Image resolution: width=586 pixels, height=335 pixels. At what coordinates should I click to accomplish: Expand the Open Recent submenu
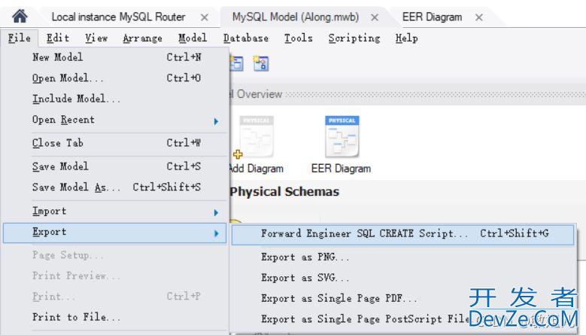(115, 120)
